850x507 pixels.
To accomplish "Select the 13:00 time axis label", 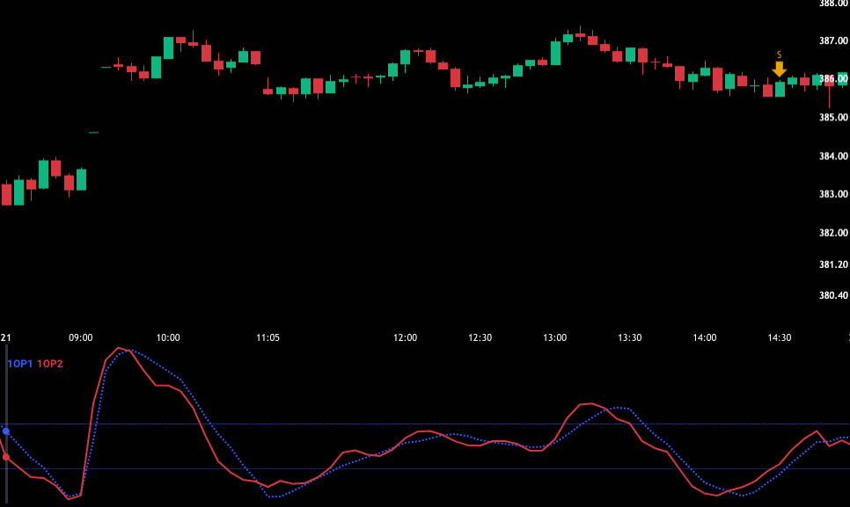I will [554, 337].
